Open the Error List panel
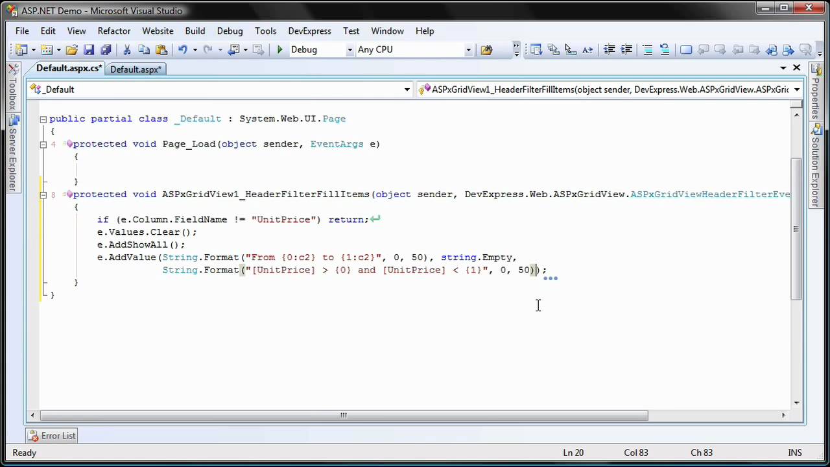The width and height of the screenshot is (830, 467). click(53, 436)
